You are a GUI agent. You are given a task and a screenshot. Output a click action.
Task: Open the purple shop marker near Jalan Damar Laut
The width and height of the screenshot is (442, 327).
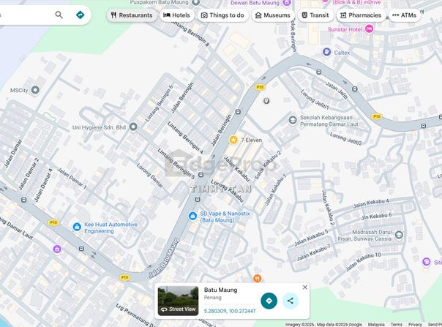pos(57,249)
